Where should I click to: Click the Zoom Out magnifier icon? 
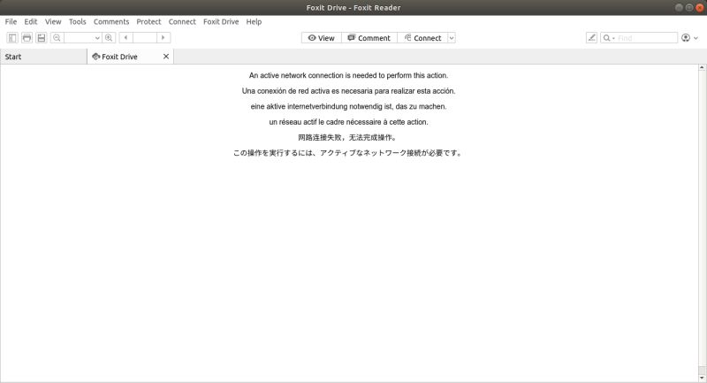click(x=57, y=38)
